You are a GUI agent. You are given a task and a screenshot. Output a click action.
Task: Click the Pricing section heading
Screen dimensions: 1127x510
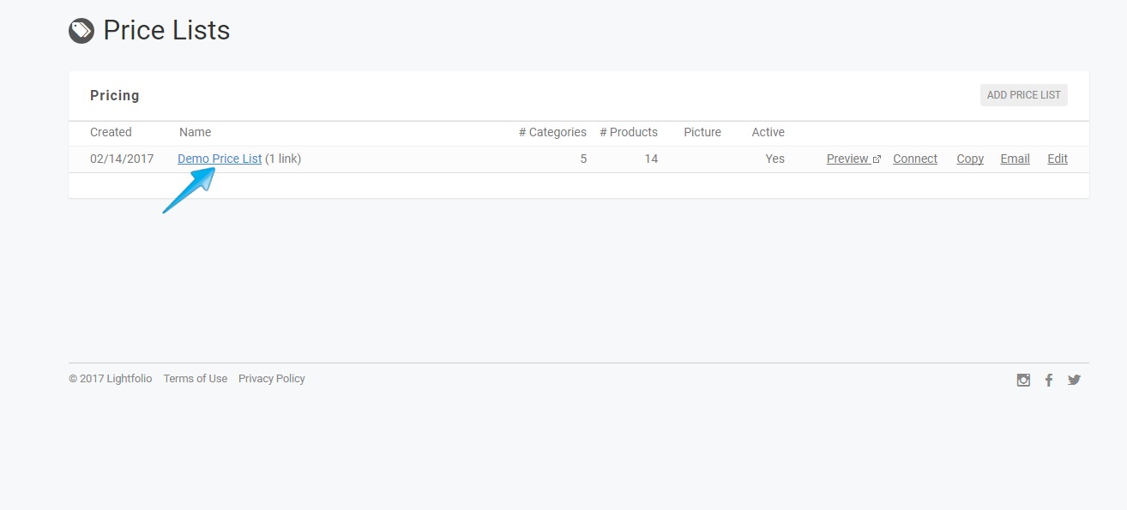coord(115,95)
